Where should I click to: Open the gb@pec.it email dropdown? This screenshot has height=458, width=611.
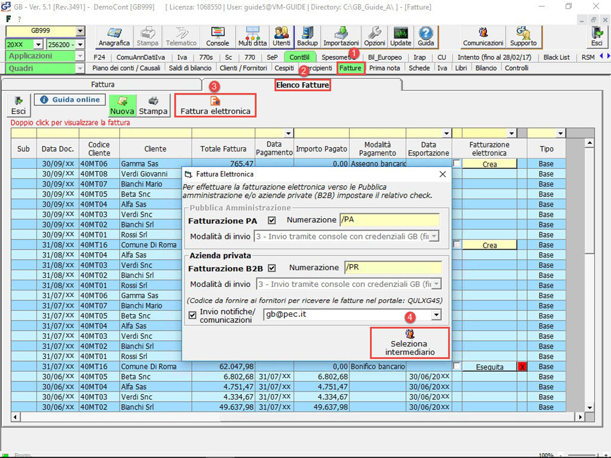tap(437, 315)
